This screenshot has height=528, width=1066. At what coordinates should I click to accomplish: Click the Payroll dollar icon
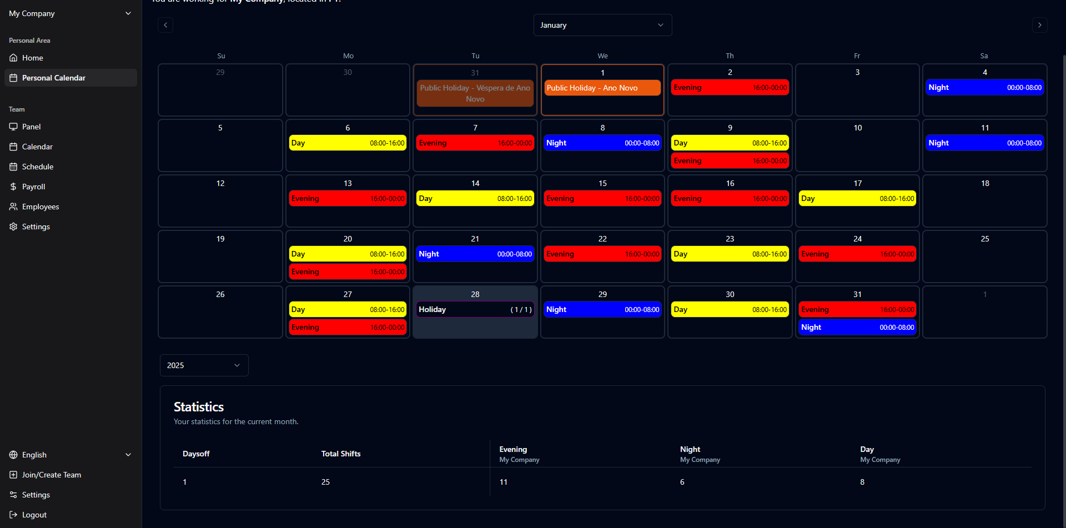pos(13,187)
